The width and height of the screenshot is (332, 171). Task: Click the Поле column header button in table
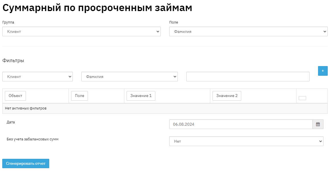pos(79,96)
